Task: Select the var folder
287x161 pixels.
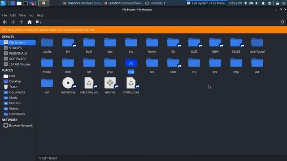Action: (x=47, y=83)
